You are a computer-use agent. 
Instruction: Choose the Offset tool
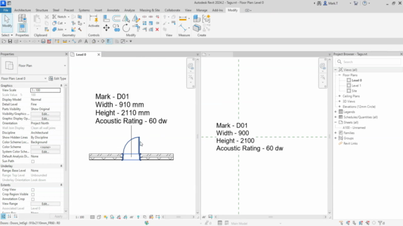pyautogui.click(x=116, y=18)
